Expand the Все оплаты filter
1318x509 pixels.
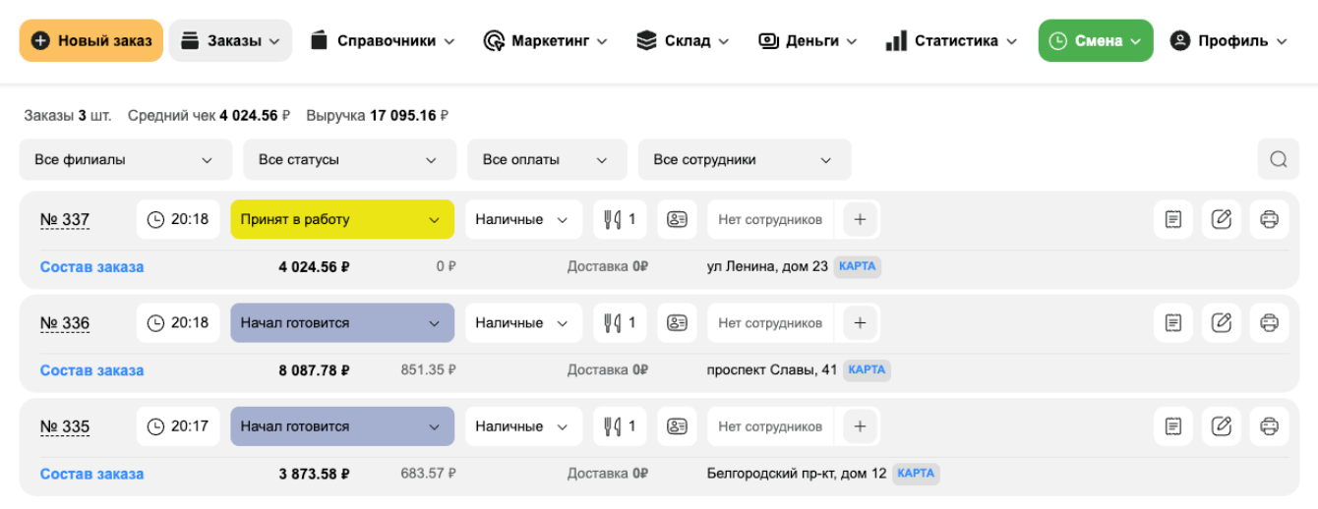[547, 159]
